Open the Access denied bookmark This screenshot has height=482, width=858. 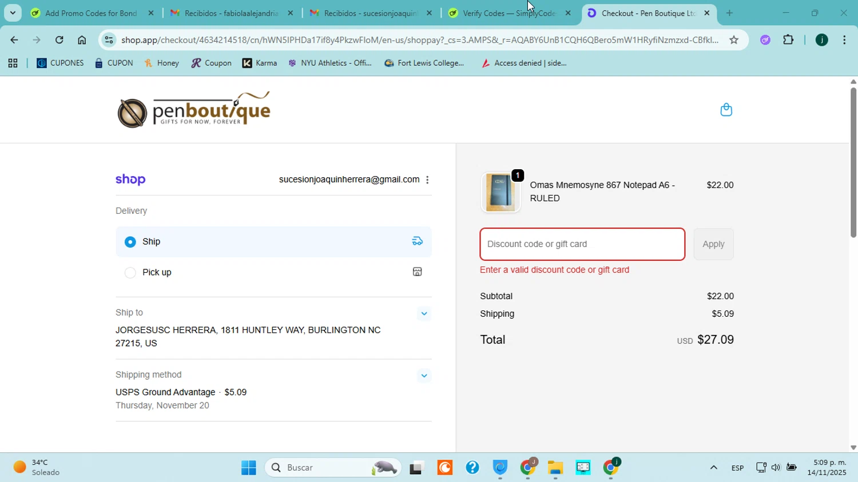coord(524,63)
